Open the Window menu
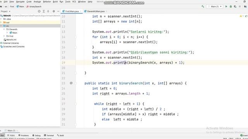248x139 pixels. pos(82,2)
